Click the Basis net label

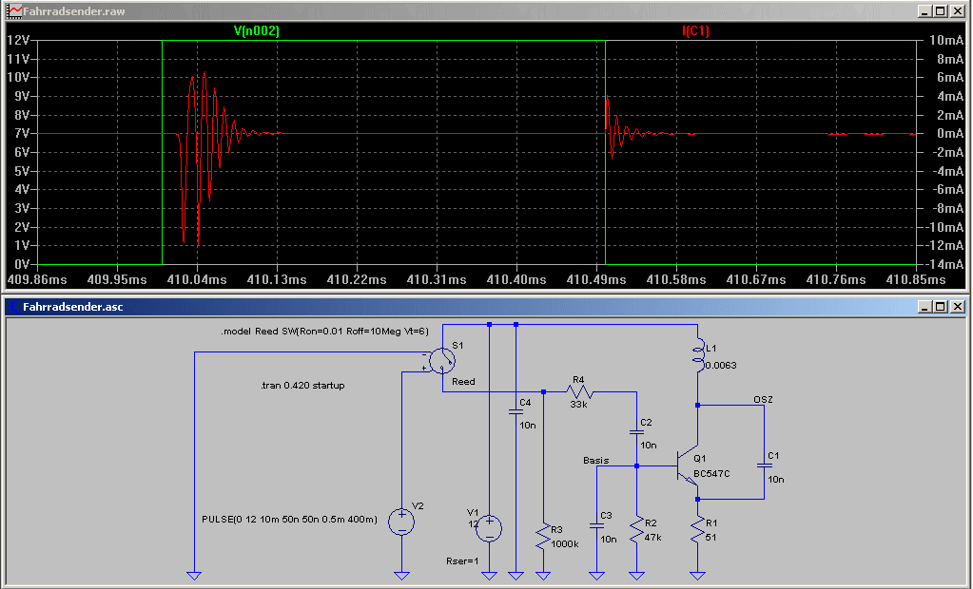point(595,460)
